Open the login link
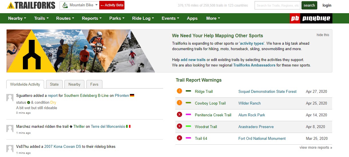The image size is (349, 157). pos(327,5)
